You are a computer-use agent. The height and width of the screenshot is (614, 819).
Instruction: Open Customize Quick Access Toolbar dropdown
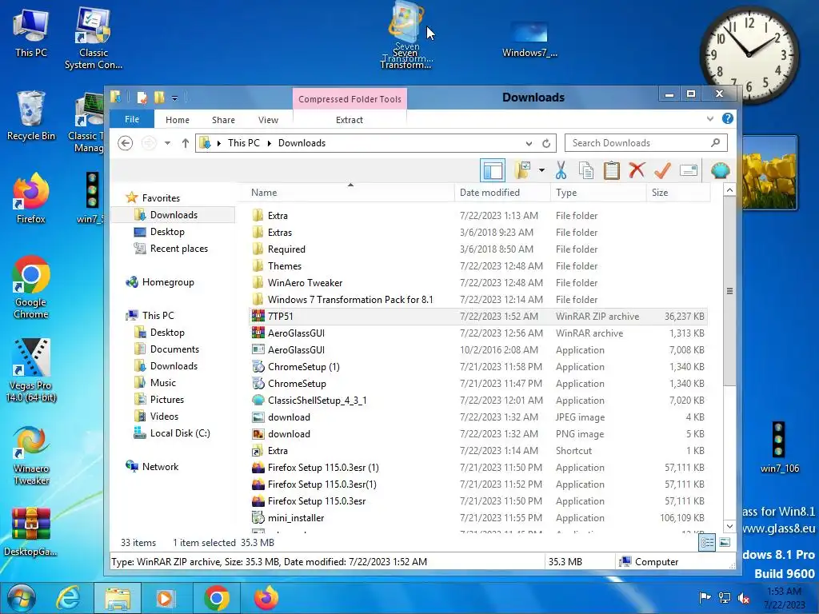click(x=174, y=98)
